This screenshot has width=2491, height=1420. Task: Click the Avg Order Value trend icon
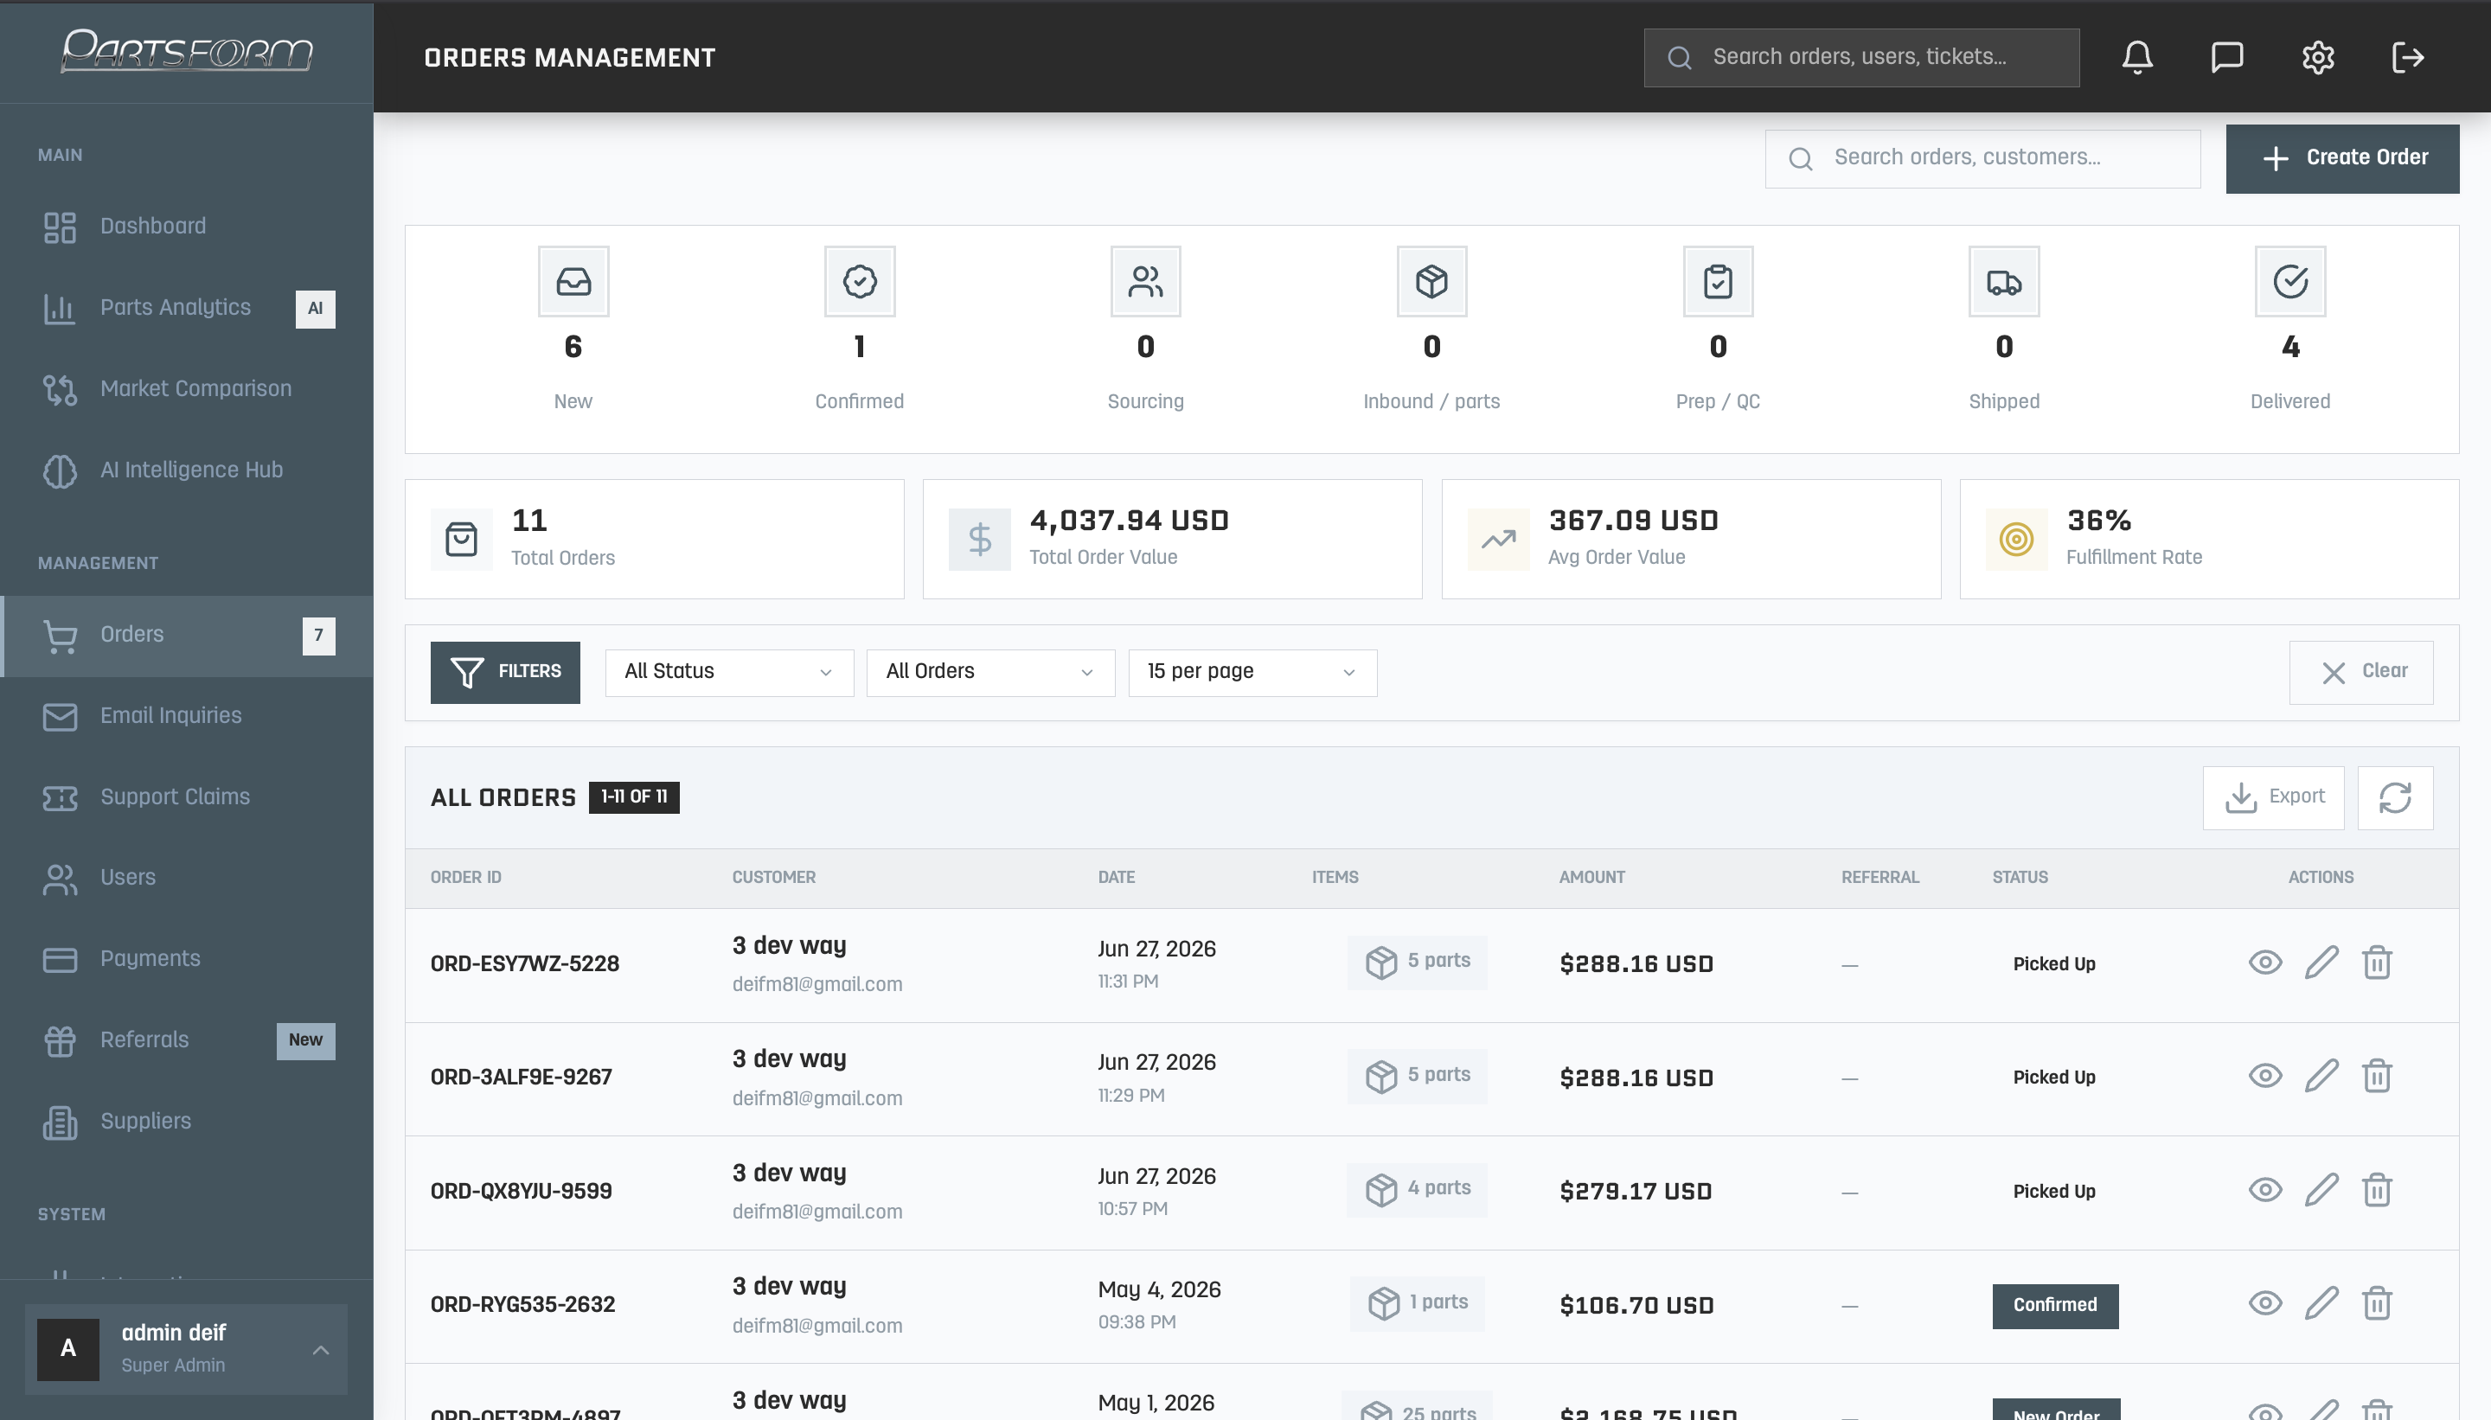[x=1498, y=540]
